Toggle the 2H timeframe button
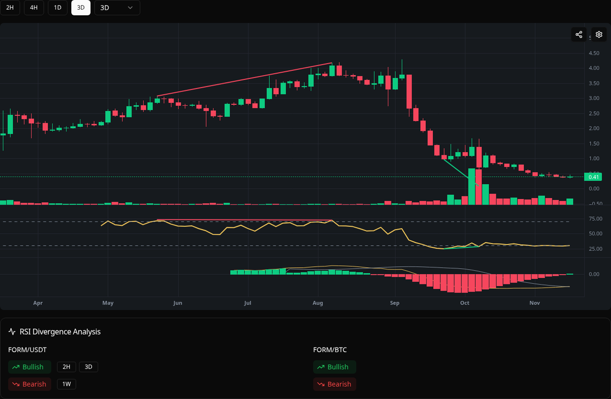This screenshot has height=399, width=611. (x=10, y=8)
